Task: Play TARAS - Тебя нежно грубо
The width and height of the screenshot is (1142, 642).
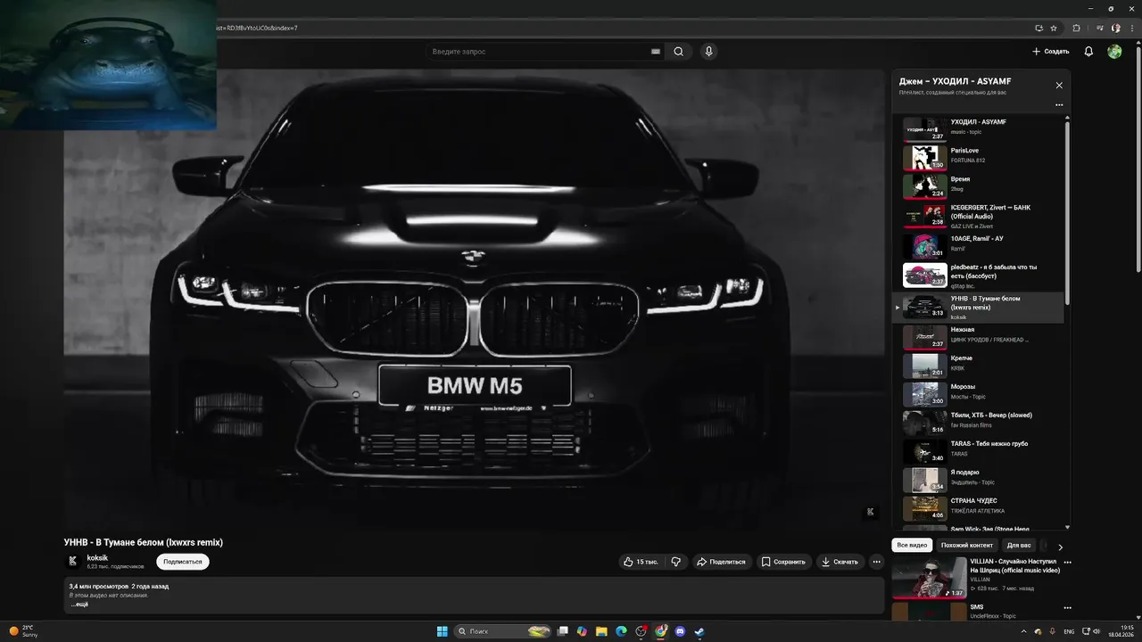Action: tap(978, 451)
